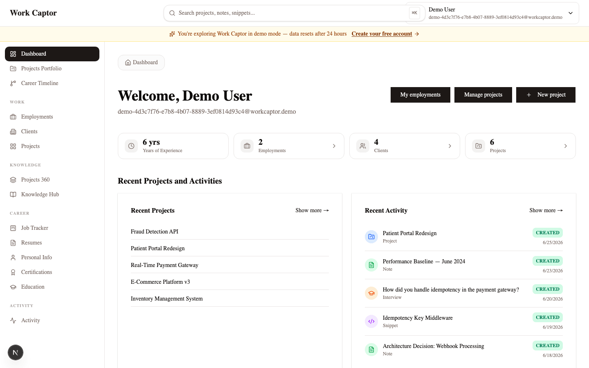Open Certifications in sidebar

[52, 272]
